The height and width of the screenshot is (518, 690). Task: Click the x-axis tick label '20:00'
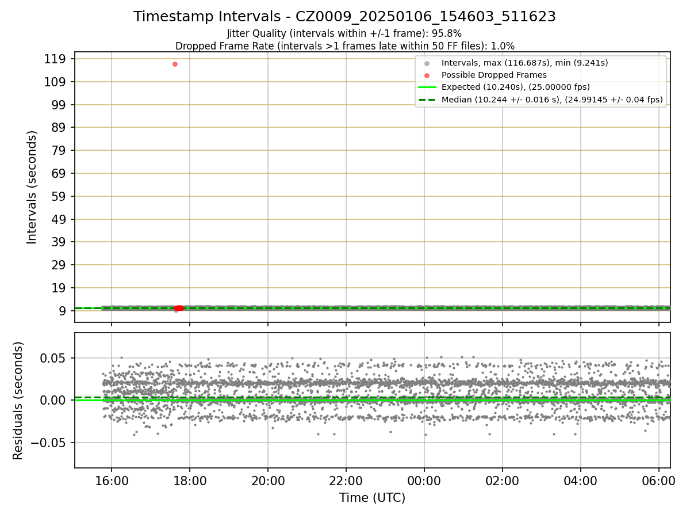pos(268,480)
